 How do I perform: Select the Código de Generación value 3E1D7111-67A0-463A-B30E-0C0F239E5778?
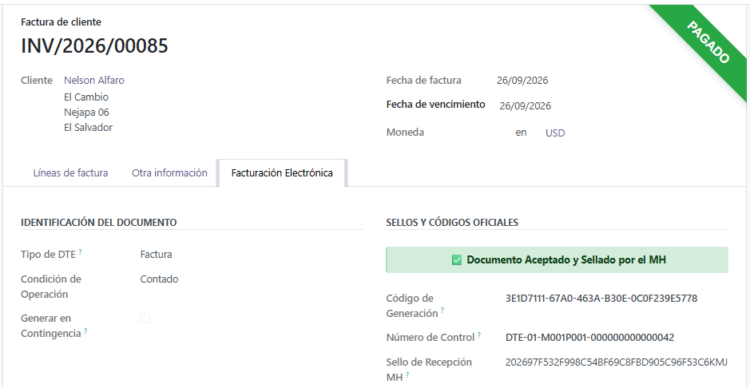point(601,299)
